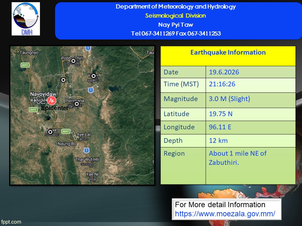Open the moezala.gov.mm link
Image resolution: width=302 pixels, height=226 pixels.
(225, 214)
